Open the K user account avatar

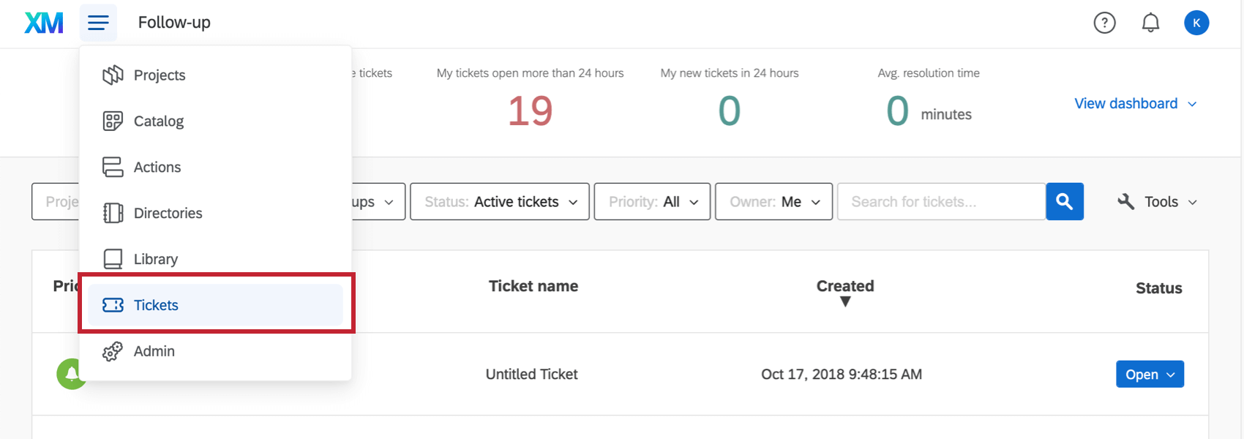click(1196, 23)
